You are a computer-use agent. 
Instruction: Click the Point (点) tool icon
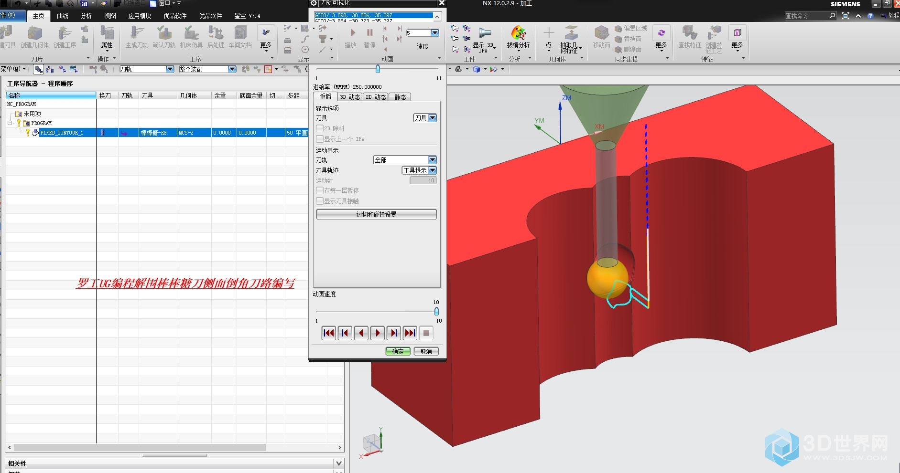tap(549, 33)
